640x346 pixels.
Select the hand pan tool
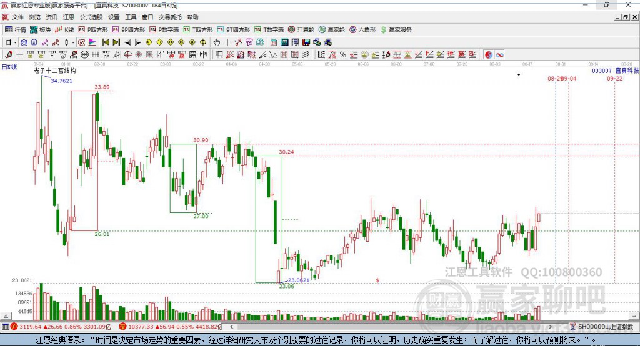click(x=216, y=42)
